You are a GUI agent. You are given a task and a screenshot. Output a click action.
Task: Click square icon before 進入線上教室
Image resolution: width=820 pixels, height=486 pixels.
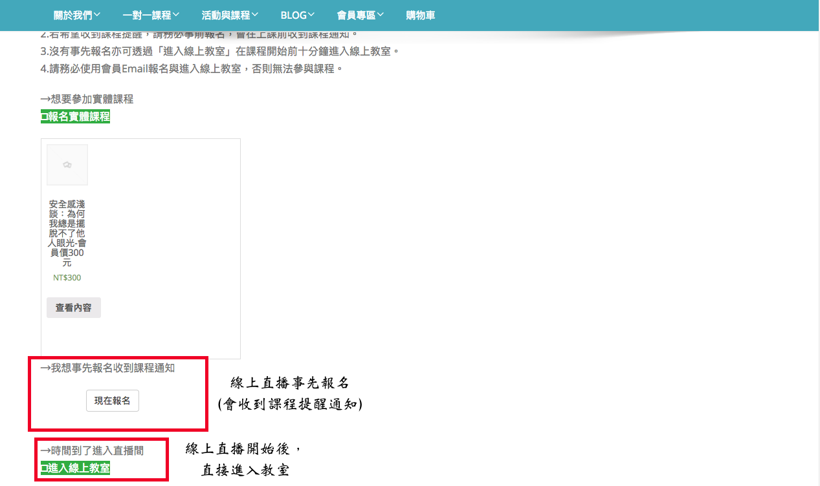44,469
